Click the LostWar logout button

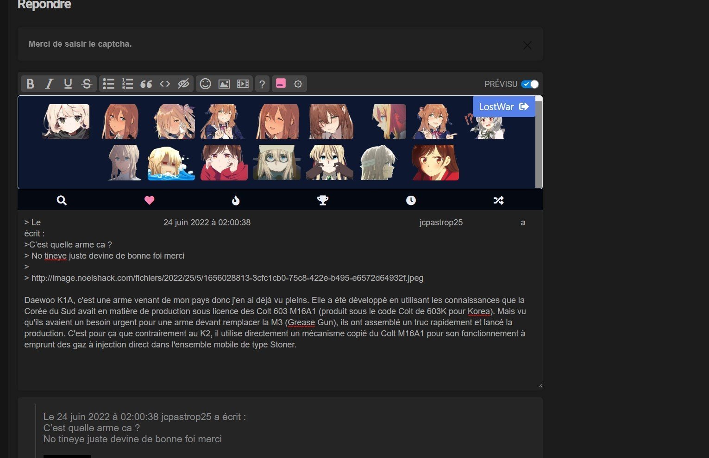[504, 107]
